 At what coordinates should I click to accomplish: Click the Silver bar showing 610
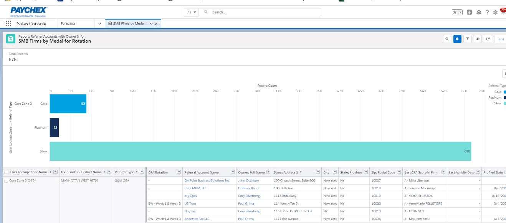click(x=260, y=151)
